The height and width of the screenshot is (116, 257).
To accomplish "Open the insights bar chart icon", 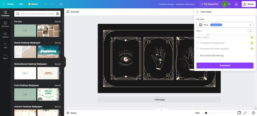I will (x=236, y=4).
